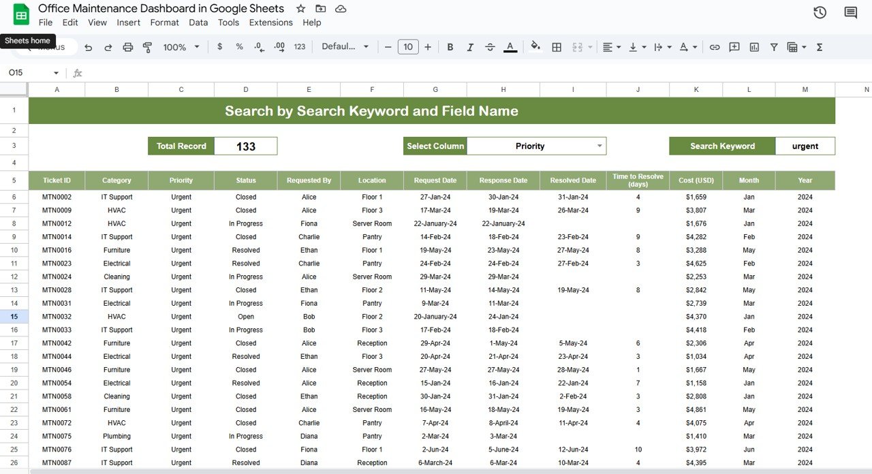The width and height of the screenshot is (872, 474).
Task: Open the Extensions menu
Action: pos(270,22)
